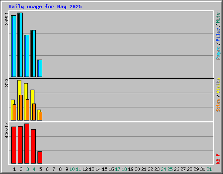Click day label 23 on x-axis

157,169
